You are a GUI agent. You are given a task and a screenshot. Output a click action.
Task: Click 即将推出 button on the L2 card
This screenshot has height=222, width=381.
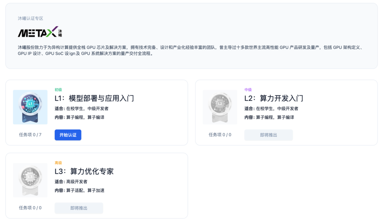[268, 135]
